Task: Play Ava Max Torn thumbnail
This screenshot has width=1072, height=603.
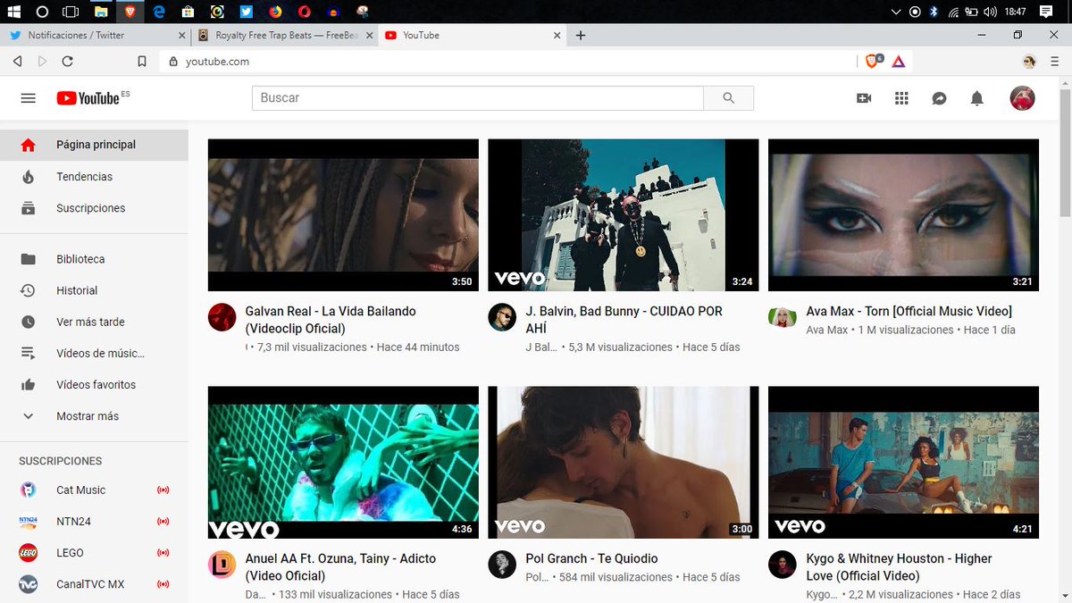Action: point(903,214)
